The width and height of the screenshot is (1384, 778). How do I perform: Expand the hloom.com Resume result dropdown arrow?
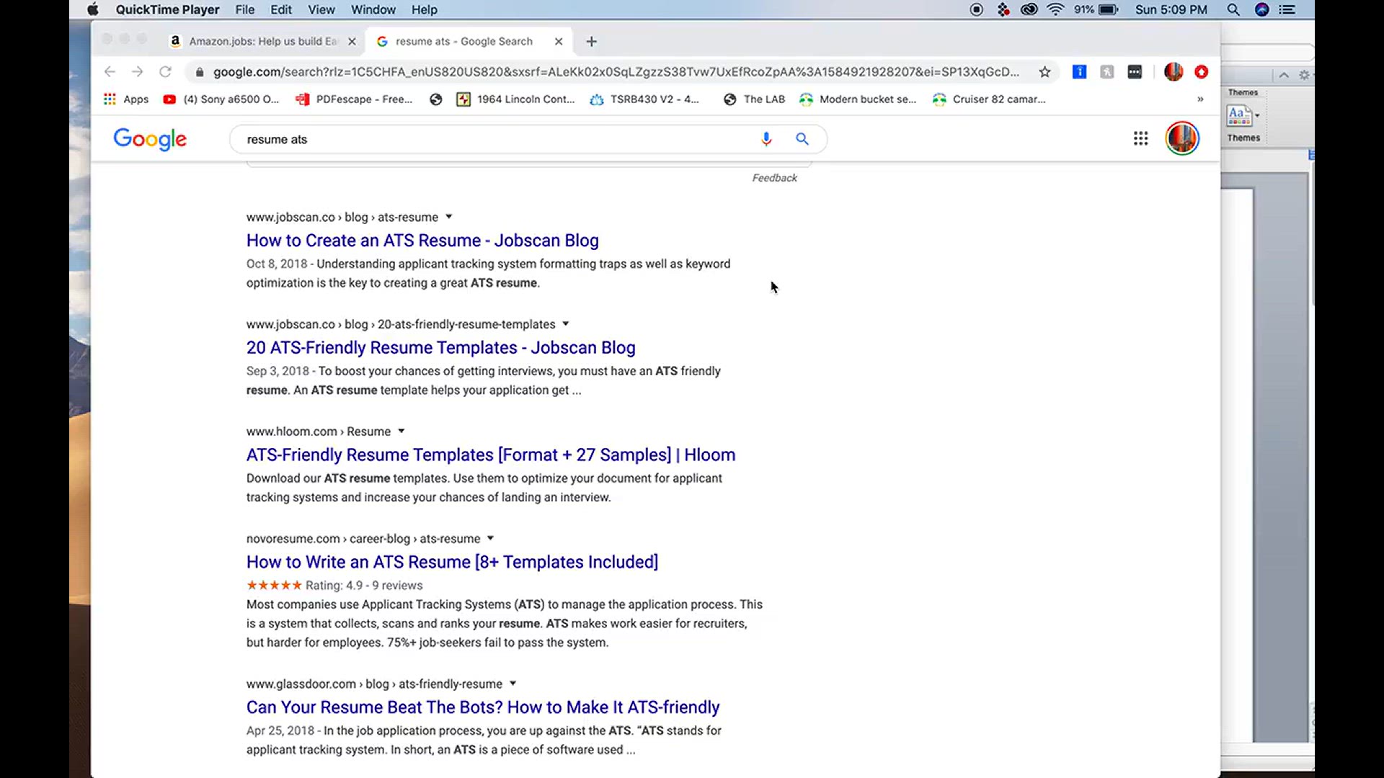point(402,432)
